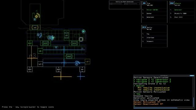This screenshot has width=196, height=110.
Task: Click the white rounded-square icon above d11
Action: [x=81, y=39]
